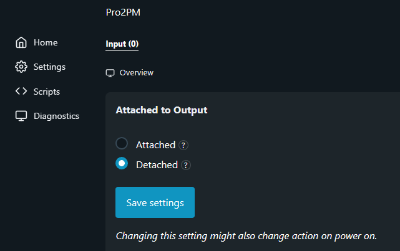Open the help tooltip icon beside Detached
The height and width of the screenshot is (251, 400).
pyautogui.click(x=186, y=165)
